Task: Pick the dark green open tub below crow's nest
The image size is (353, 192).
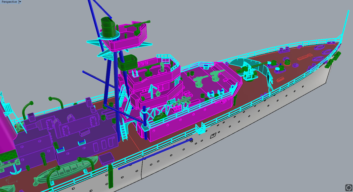Action: pyautogui.click(x=128, y=63)
